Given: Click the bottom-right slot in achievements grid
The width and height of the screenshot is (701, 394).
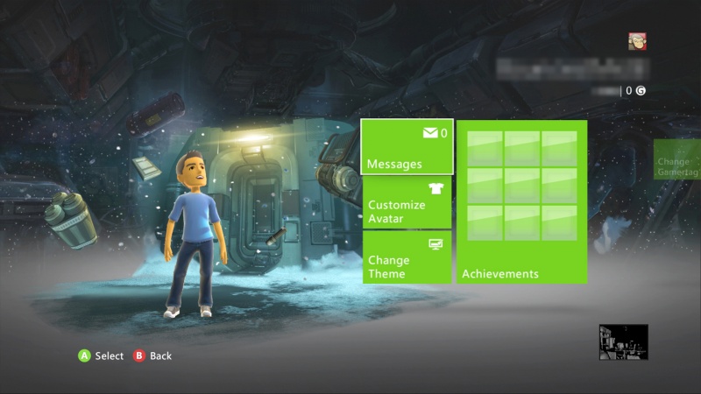Looking at the screenshot, I should 558,222.
